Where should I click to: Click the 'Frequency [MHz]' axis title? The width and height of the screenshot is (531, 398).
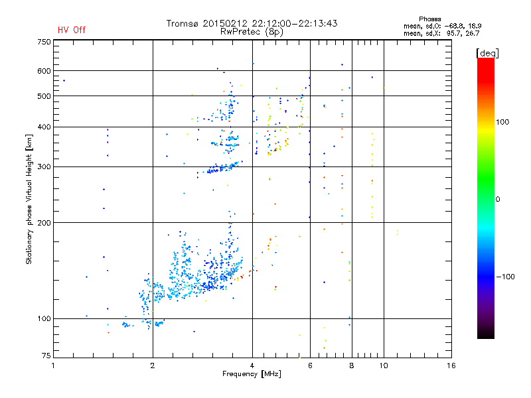(x=252, y=374)
